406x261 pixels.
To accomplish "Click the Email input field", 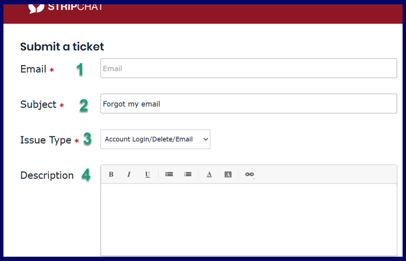I will 248,68.
